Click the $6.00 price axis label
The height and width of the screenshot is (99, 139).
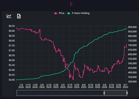coord(12,60)
